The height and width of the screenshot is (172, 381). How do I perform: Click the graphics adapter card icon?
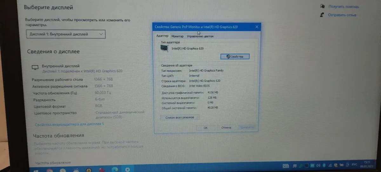pos(164,48)
